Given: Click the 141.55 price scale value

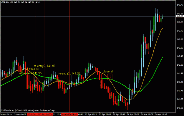Looking at the screenshot, I should [x=180, y=108].
